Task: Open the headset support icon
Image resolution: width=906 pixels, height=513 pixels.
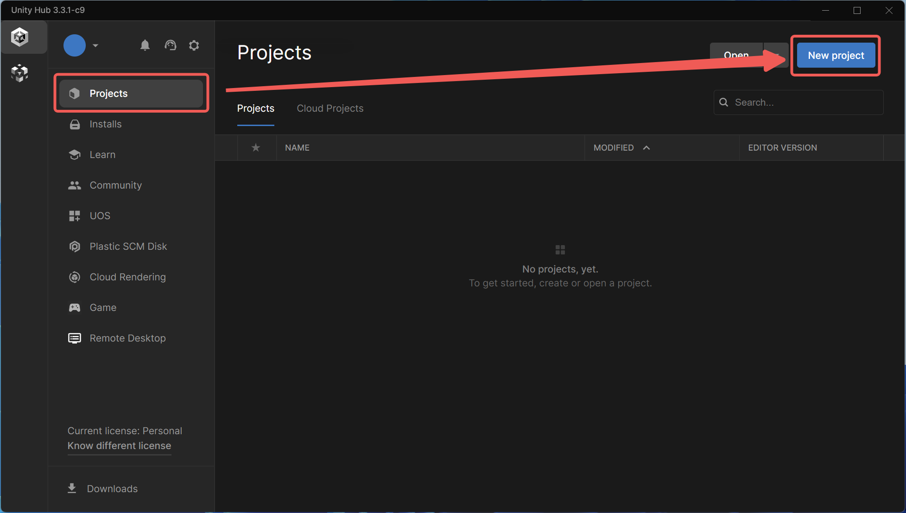Action: 171,45
